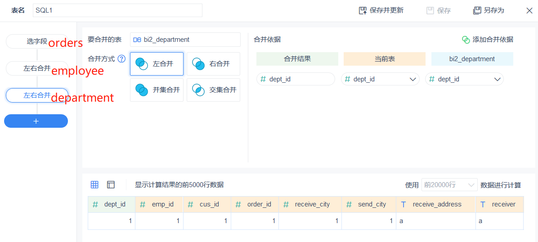Click the 保存并更新 save icon

click(x=363, y=10)
